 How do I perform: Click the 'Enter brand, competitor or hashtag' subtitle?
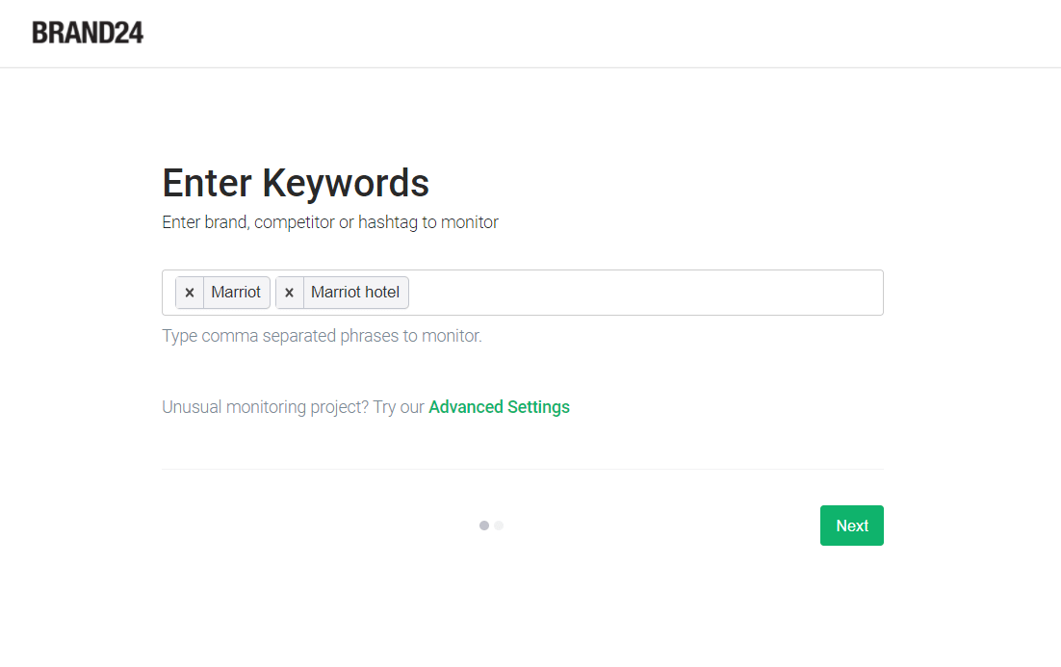[x=330, y=222]
